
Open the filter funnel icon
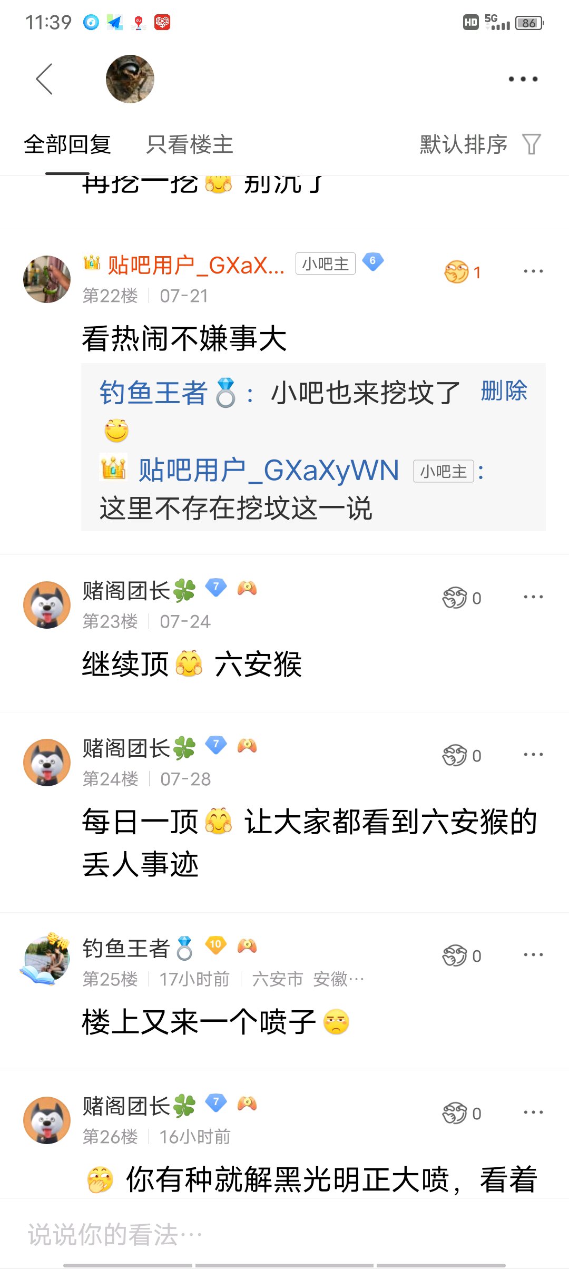532,144
